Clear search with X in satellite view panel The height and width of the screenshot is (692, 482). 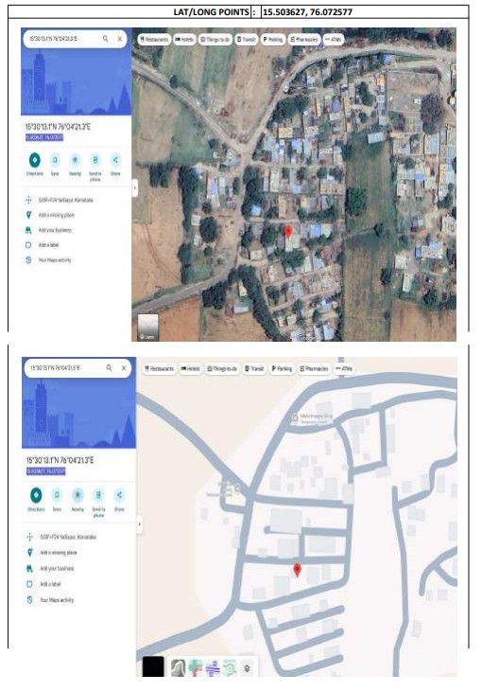click(x=119, y=39)
